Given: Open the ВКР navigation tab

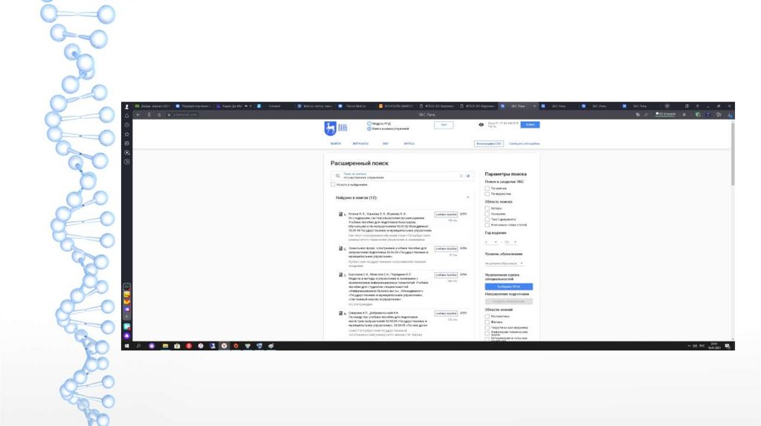Looking at the screenshot, I should click(386, 144).
